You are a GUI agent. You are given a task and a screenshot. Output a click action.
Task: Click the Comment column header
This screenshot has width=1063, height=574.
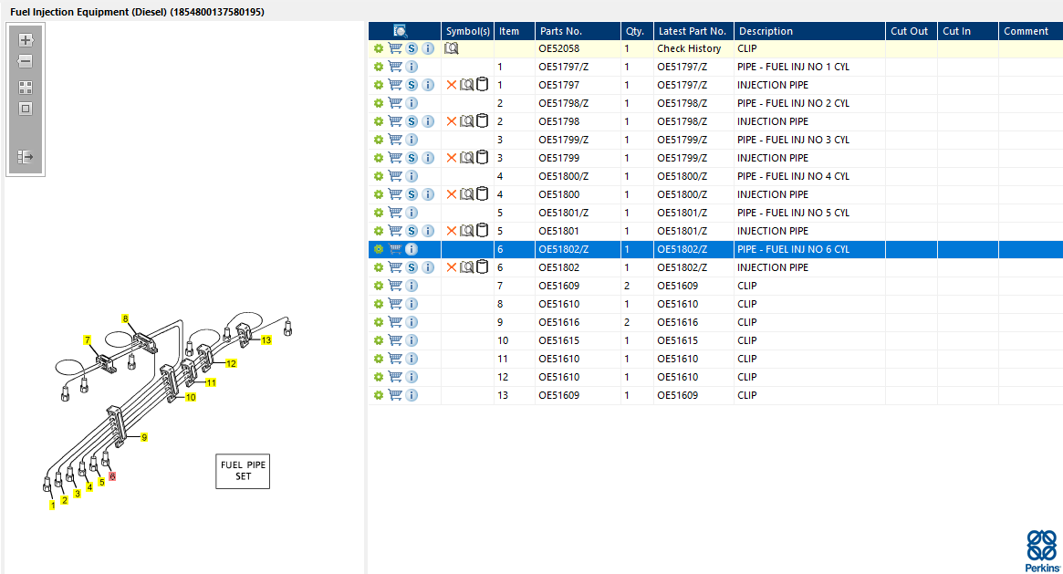1030,31
